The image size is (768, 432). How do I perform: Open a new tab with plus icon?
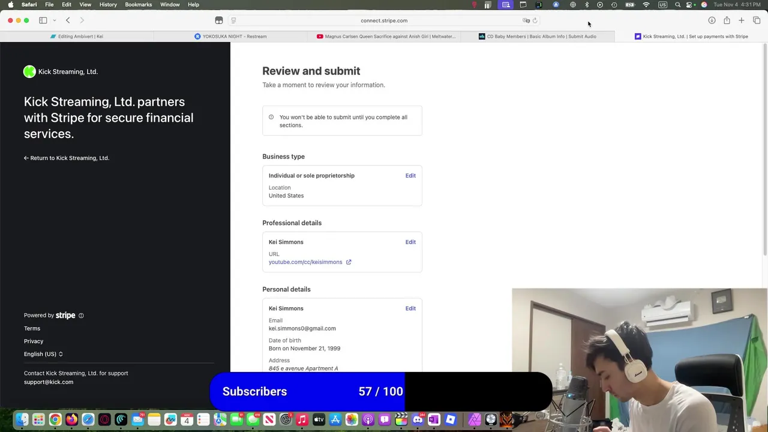click(742, 20)
